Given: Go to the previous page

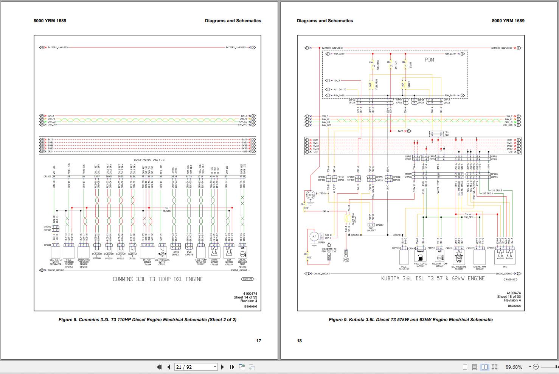Looking at the screenshot, I should (169, 367).
